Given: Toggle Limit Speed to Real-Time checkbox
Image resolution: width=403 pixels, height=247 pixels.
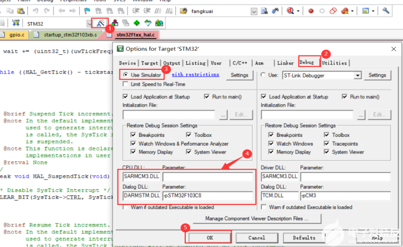Looking at the screenshot, I should click(x=125, y=84).
